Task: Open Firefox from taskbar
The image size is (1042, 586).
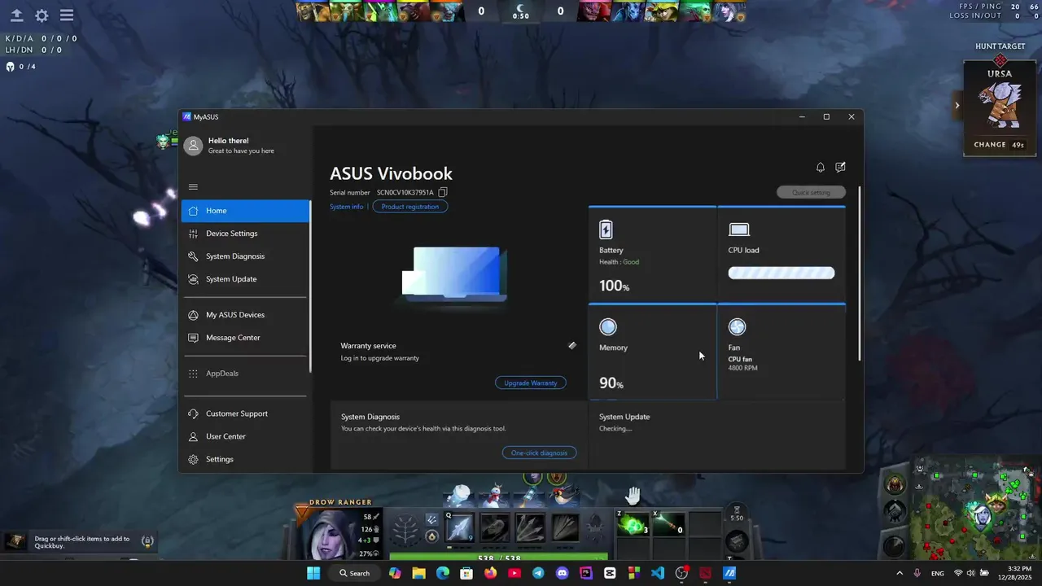Action: [490, 573]
